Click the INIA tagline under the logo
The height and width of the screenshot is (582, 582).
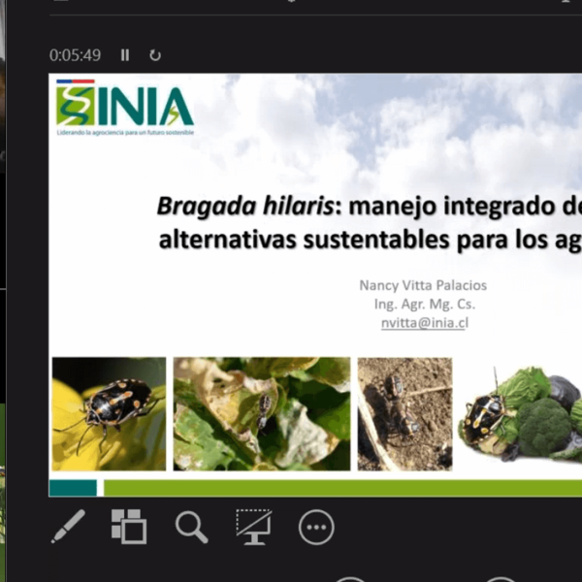125,132
